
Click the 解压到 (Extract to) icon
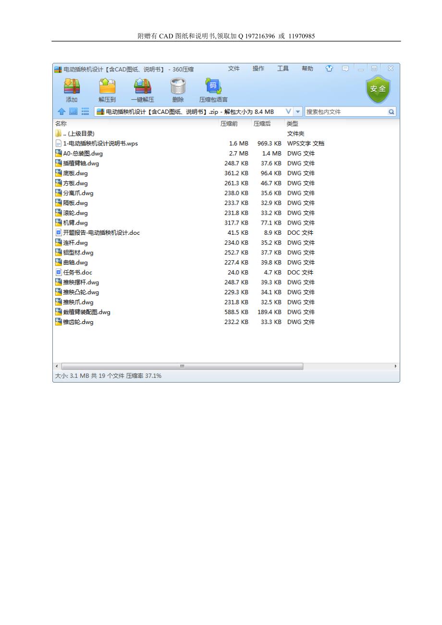click(x=107, y=86)
